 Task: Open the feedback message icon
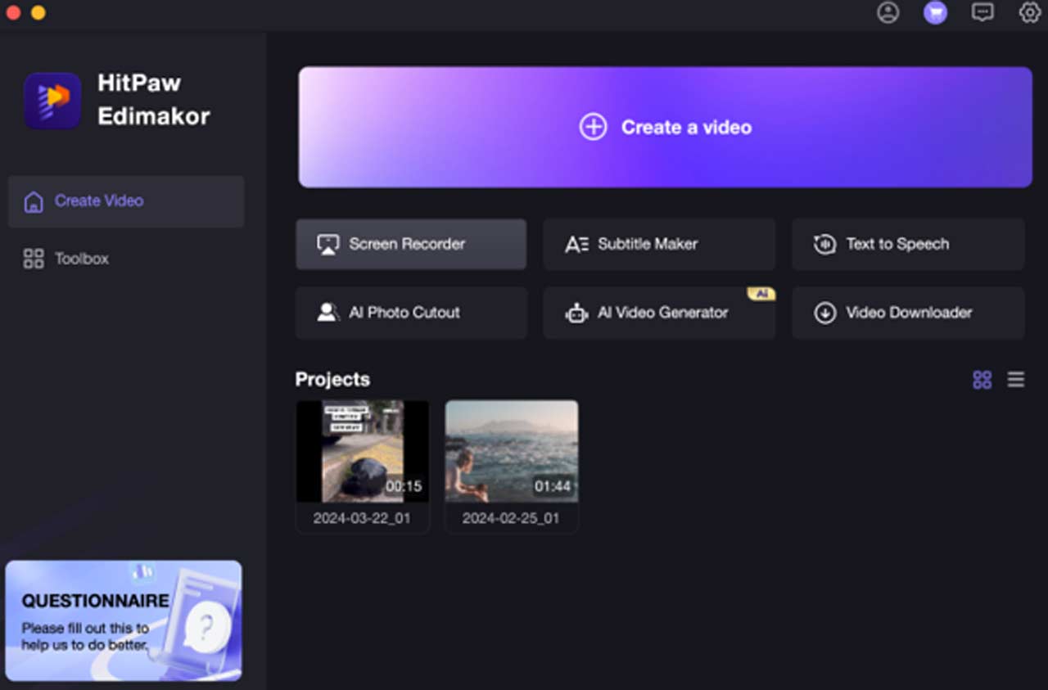982,12
